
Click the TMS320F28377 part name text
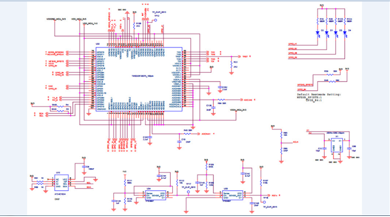click(142, 76)
